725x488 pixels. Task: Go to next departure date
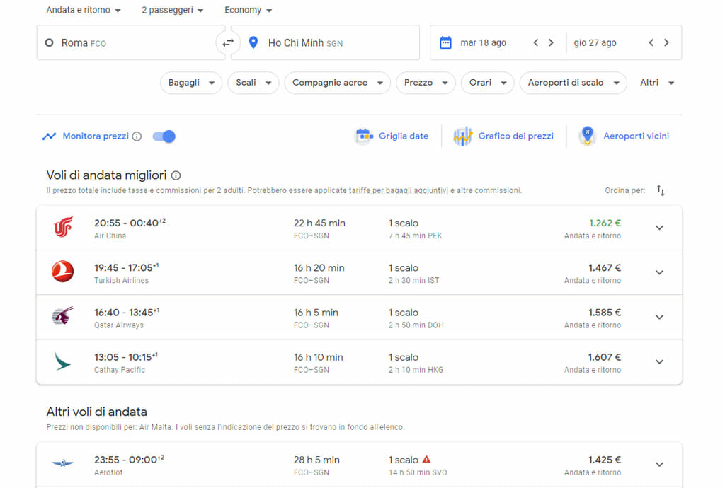pos(551,42)
